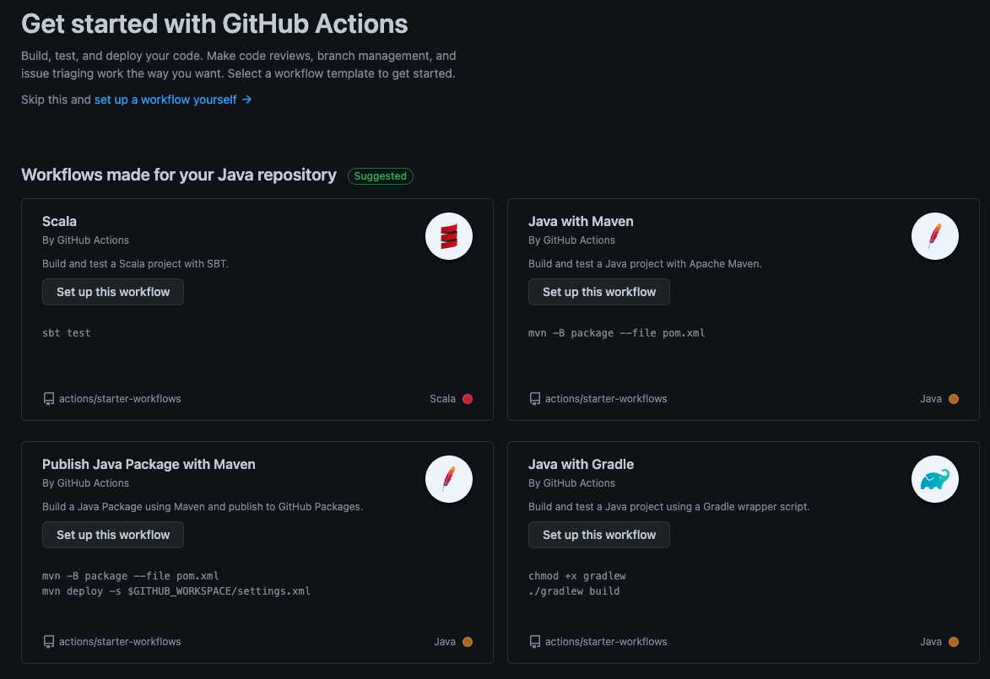Click the chmod +x gradlew command text
990x679 pixels.
coord(577,576)
